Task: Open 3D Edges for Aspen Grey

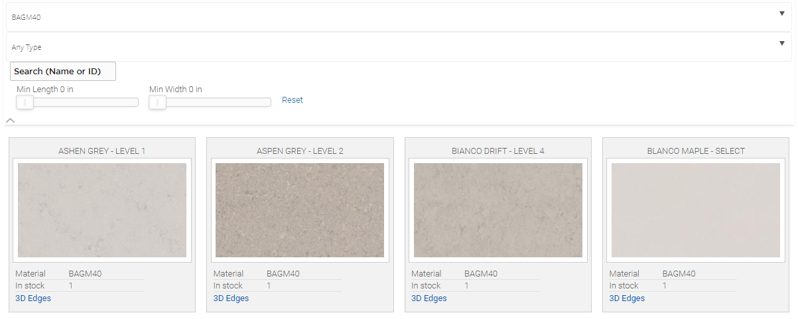Action: [x=231, y=298]
